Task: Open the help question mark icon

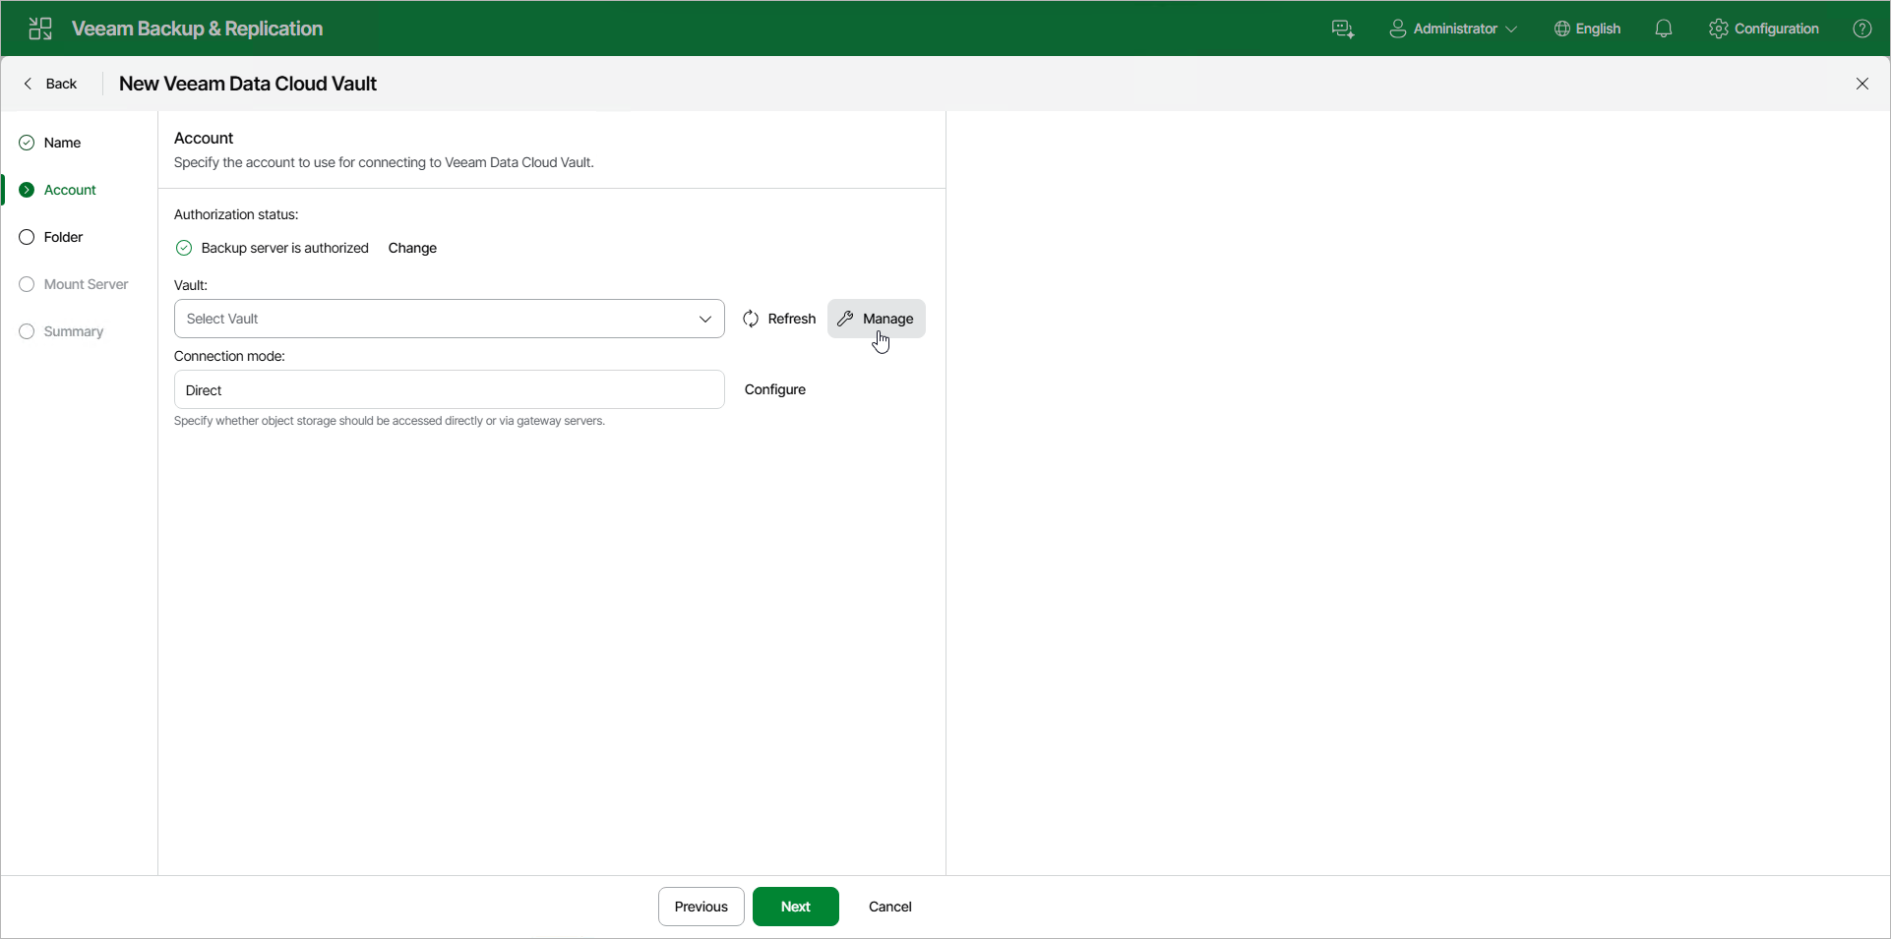Action: (x=1862, y=29)
